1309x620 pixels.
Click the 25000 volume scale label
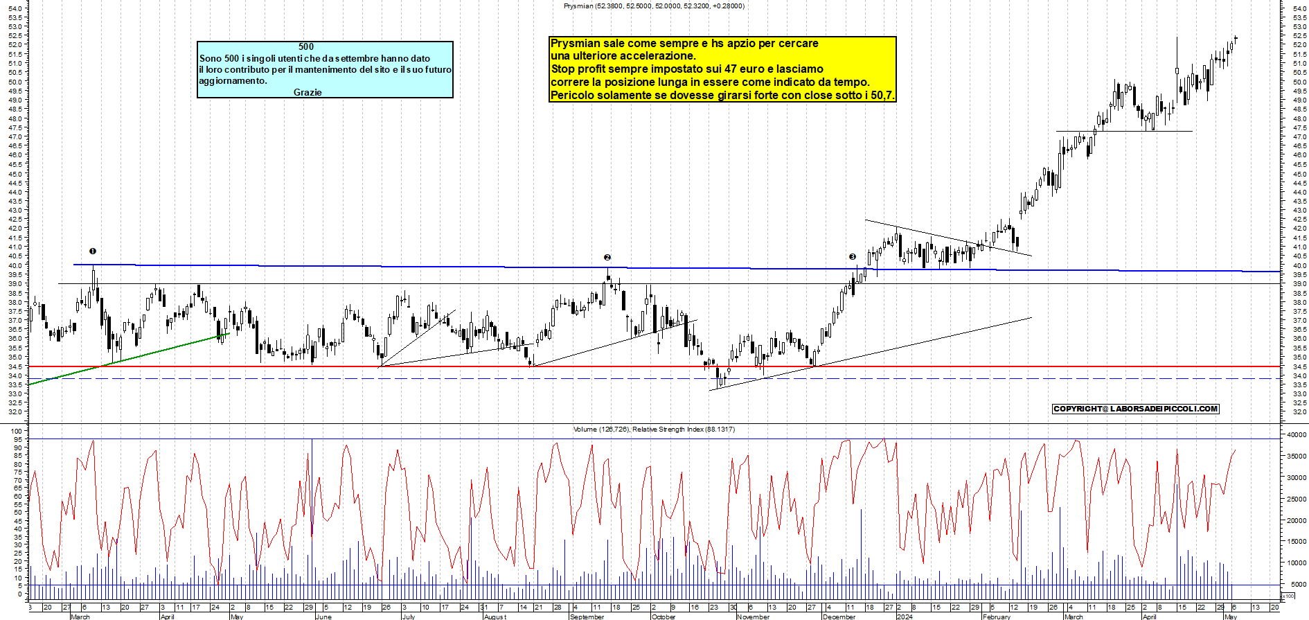[1297, 499]
